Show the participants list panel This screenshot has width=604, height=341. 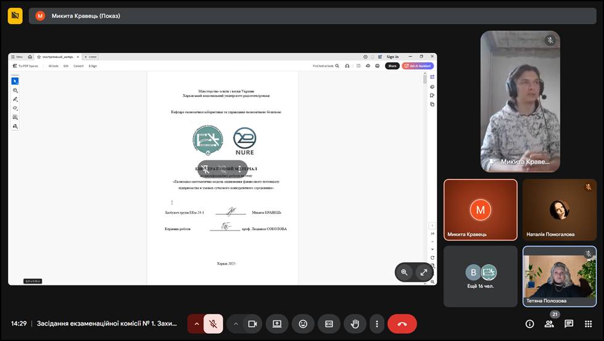(x=549, y=324)
